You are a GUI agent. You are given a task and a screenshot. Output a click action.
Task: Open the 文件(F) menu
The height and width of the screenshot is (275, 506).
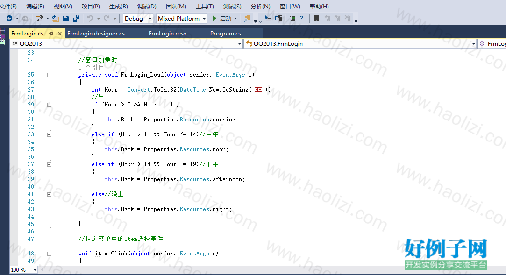[x=8, y=7]
